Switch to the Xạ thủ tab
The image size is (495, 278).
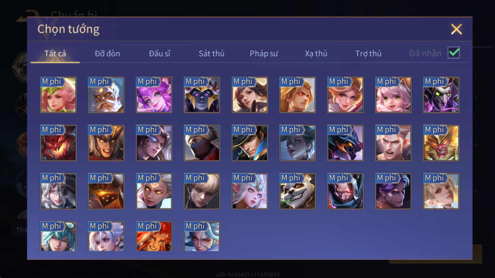(x=316, y=54)
